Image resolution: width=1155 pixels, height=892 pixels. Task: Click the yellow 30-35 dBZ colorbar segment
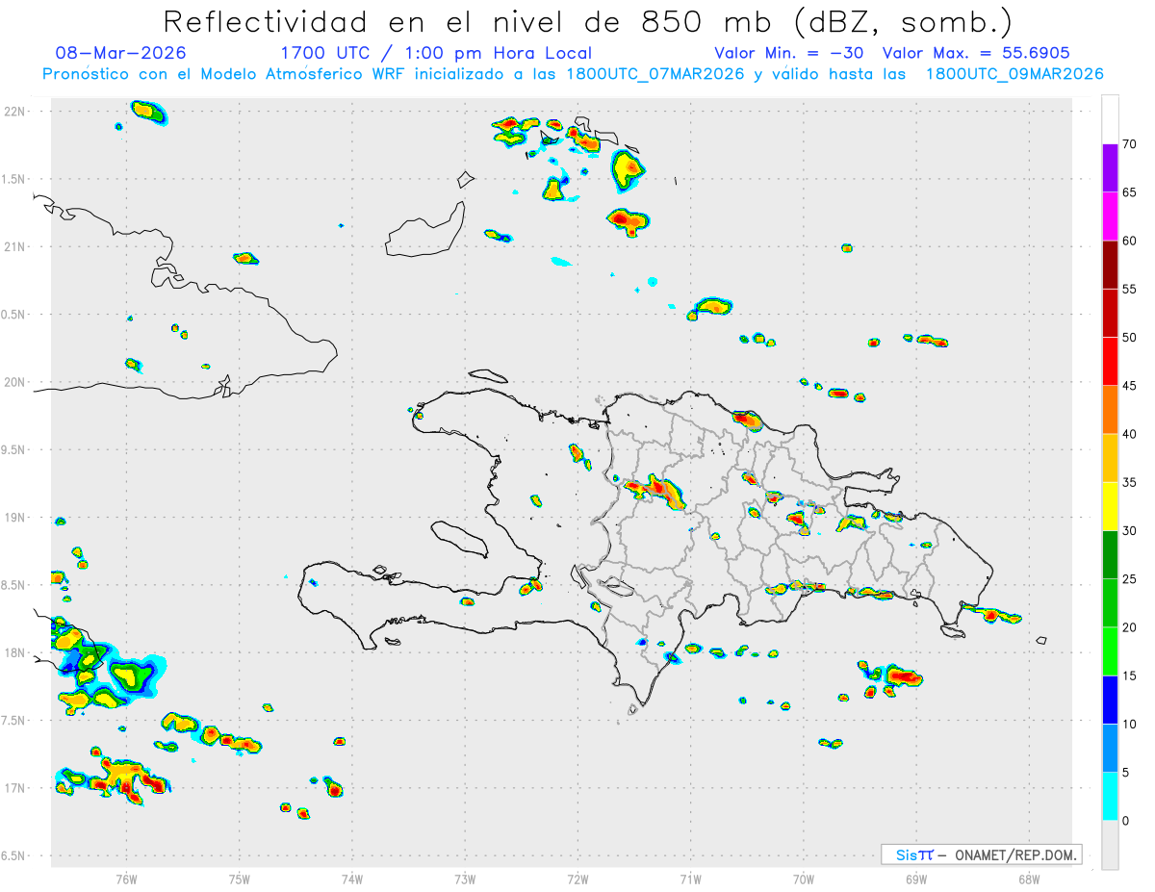click(x=1110, y=506)
